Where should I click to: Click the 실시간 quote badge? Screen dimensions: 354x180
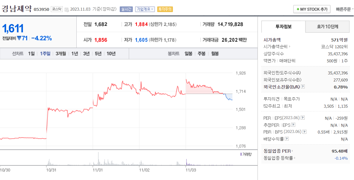point(127,9)
